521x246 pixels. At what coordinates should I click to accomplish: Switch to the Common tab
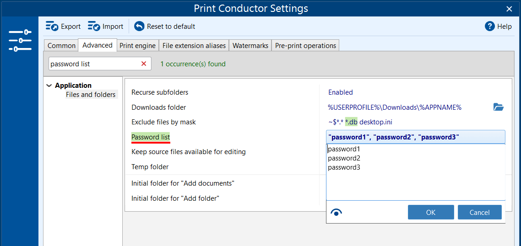61,46
